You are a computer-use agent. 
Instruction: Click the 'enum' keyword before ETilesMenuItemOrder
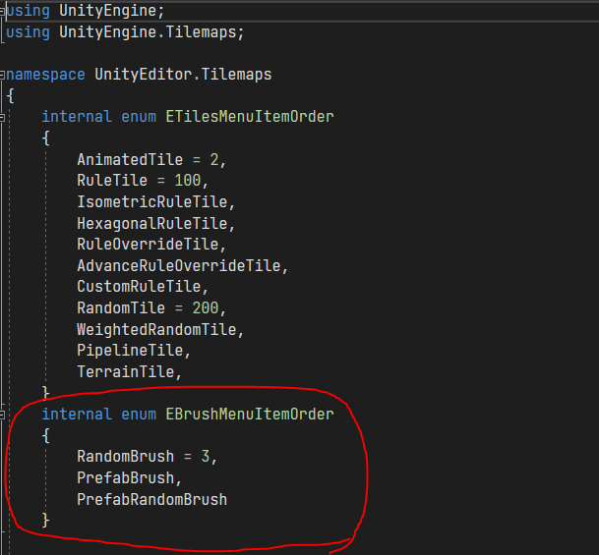tap(139, 117)
